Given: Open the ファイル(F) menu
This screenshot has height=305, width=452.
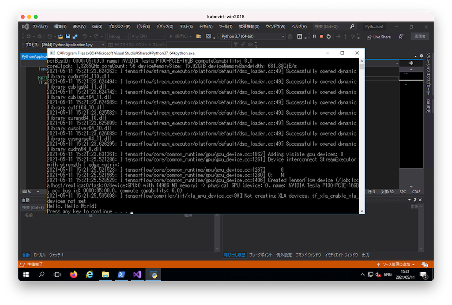Looking at the screenshot, I should coord(40,26).
